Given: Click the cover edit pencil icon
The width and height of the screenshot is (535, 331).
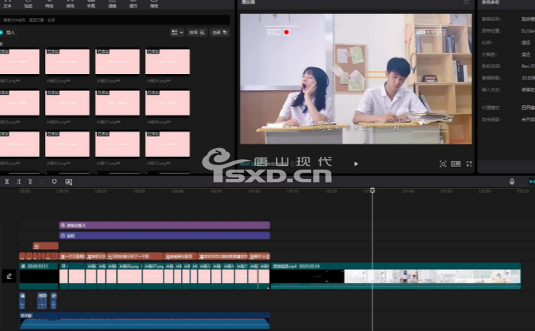Looking at the screenshot, I should (9, 276).
